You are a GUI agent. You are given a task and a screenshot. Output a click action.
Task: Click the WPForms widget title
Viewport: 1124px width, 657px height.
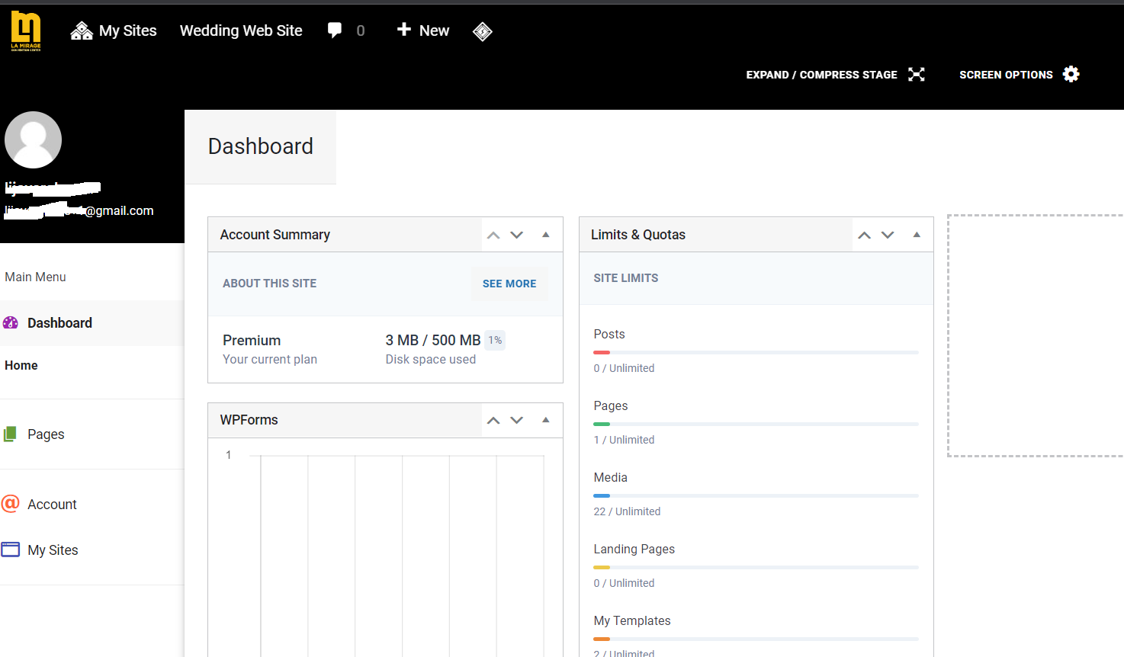tap(249, 420)
